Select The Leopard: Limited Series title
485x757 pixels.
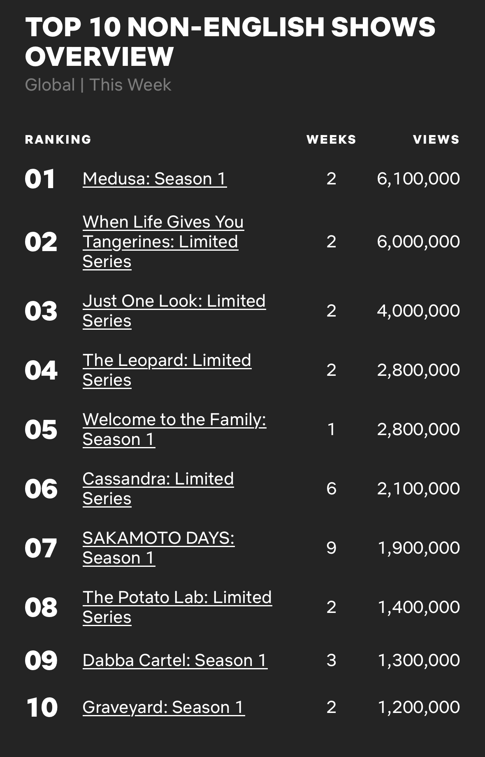click(167, 370)
